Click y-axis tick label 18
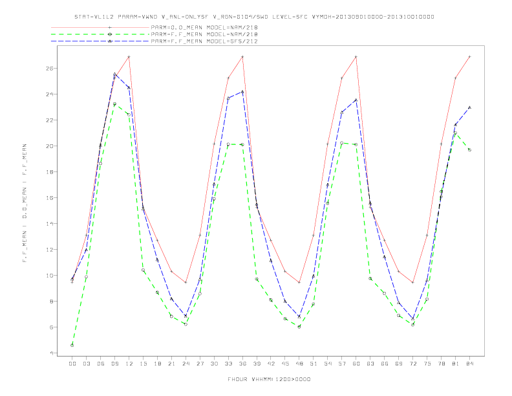 [49, 172]
